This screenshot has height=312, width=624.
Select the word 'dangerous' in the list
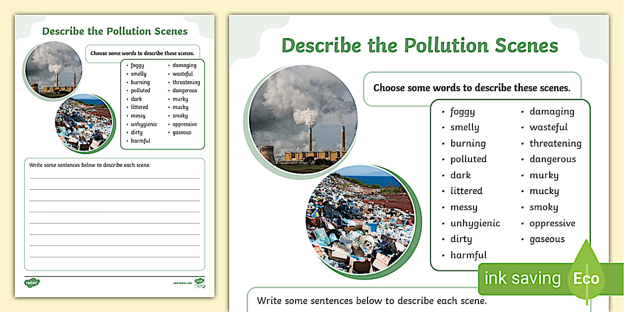point(553,158)
